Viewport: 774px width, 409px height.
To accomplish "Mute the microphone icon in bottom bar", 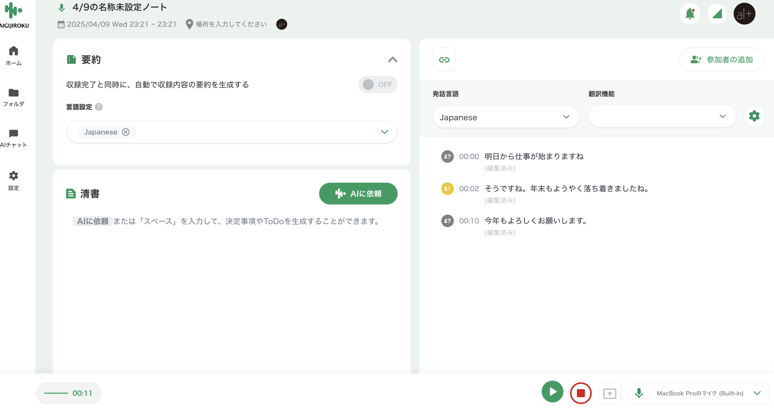I will [x=639, y=393].
